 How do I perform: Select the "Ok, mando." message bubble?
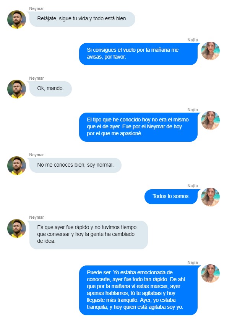click(x=50, y=89)
